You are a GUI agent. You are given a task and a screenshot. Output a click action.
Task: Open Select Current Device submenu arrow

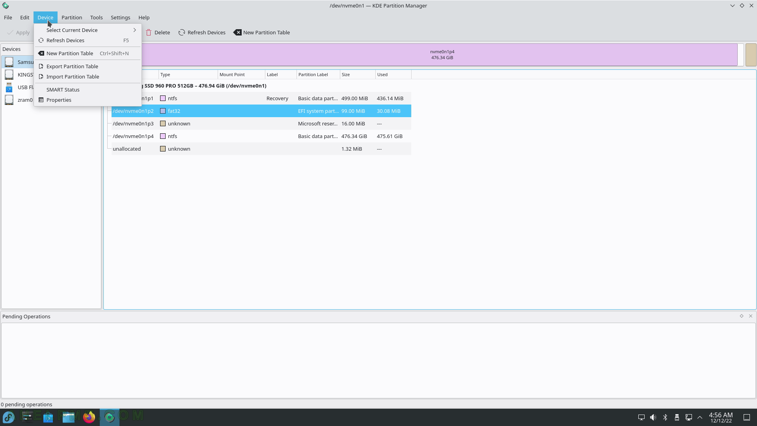click(134, 30)
